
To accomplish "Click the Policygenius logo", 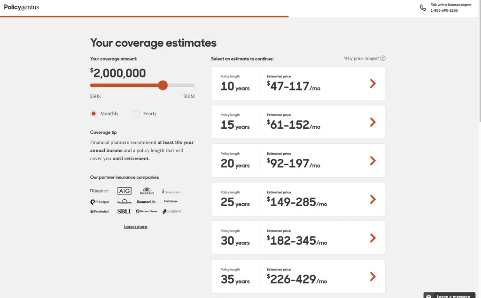I will tap(22, 7).
